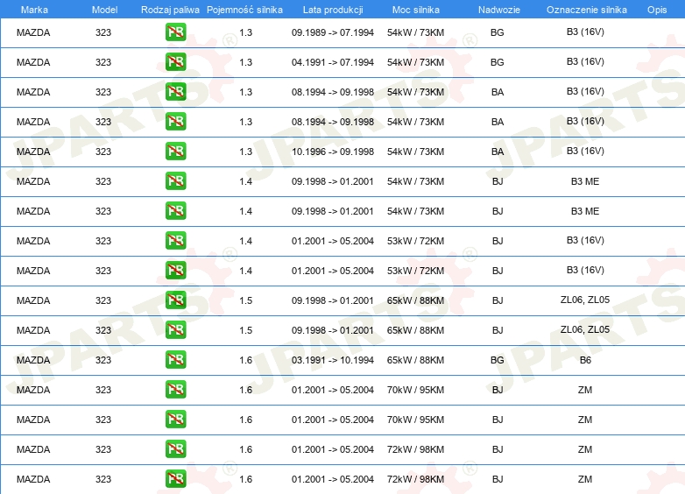Click 54kW / 73KM in the 04.1991 row
The width and height of the screenshot is (685, 494).
point(415,62)
